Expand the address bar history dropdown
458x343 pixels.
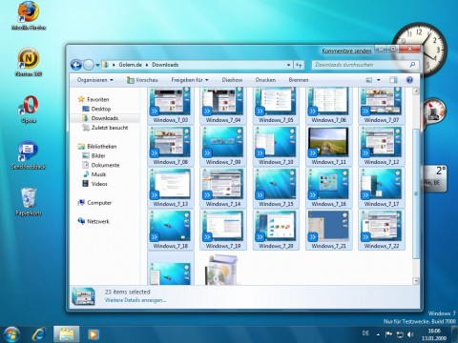[x=288, y=65]
